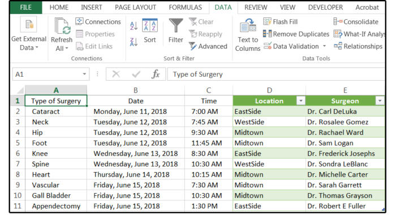Expand the Name Box dropdown arrow
The image size is (396, 215).
pyautogui.click(x=84, y=74)
